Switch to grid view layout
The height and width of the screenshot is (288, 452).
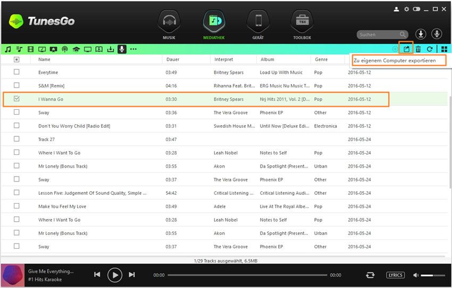444,49
